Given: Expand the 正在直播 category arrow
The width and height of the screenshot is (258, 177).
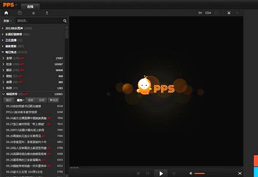Looking at the screenshot, I should coord(3,40).
